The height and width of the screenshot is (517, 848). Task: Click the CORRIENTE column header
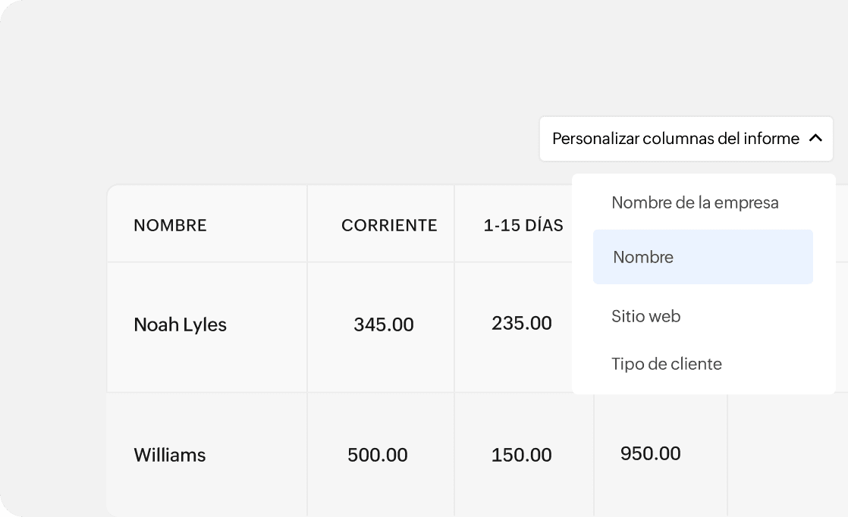tap(389, 225)
